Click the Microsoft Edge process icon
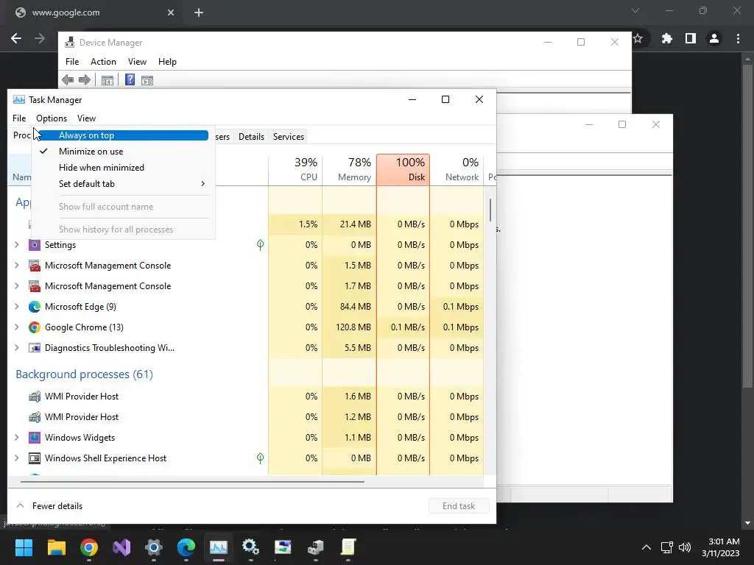Image resolution: width=754 pixels, height=565 pixels. [35, 307]
